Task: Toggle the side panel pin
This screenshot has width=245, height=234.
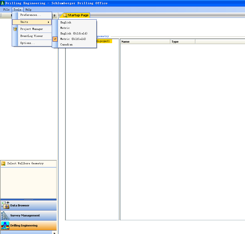Action: 54,16
